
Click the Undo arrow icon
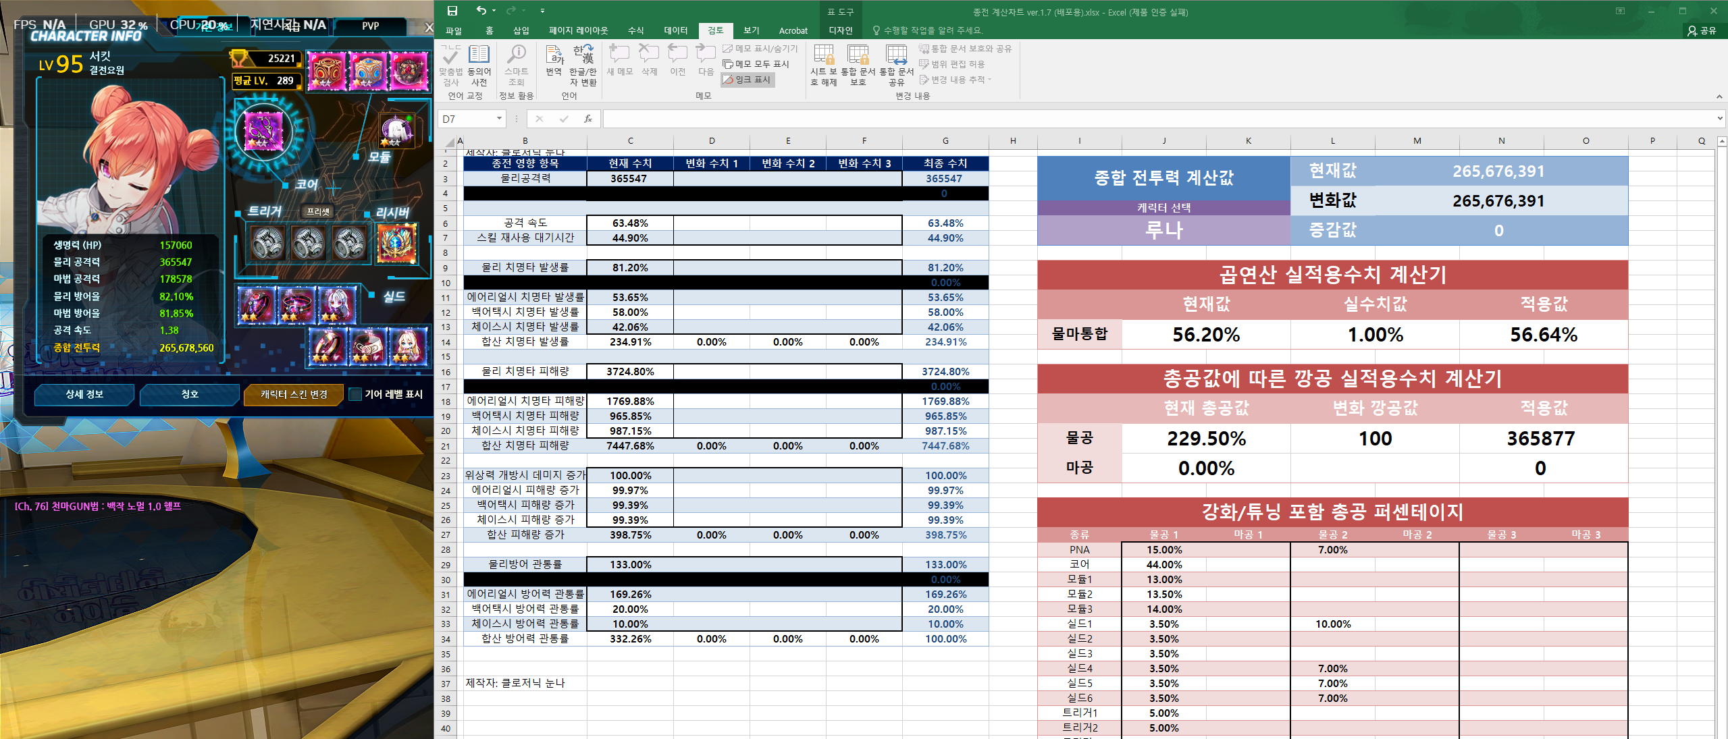(481, 11)
